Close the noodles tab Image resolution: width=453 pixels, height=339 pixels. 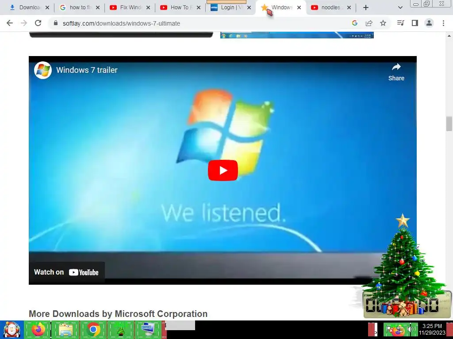click(x=349, y=8)
